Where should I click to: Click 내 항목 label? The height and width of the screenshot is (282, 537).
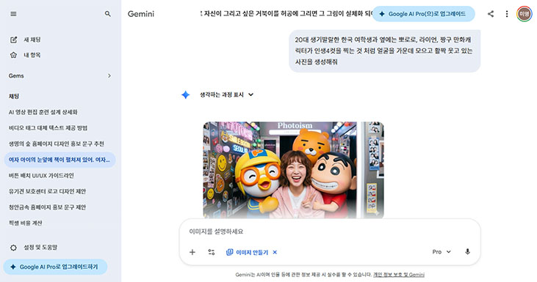point(32,55)
